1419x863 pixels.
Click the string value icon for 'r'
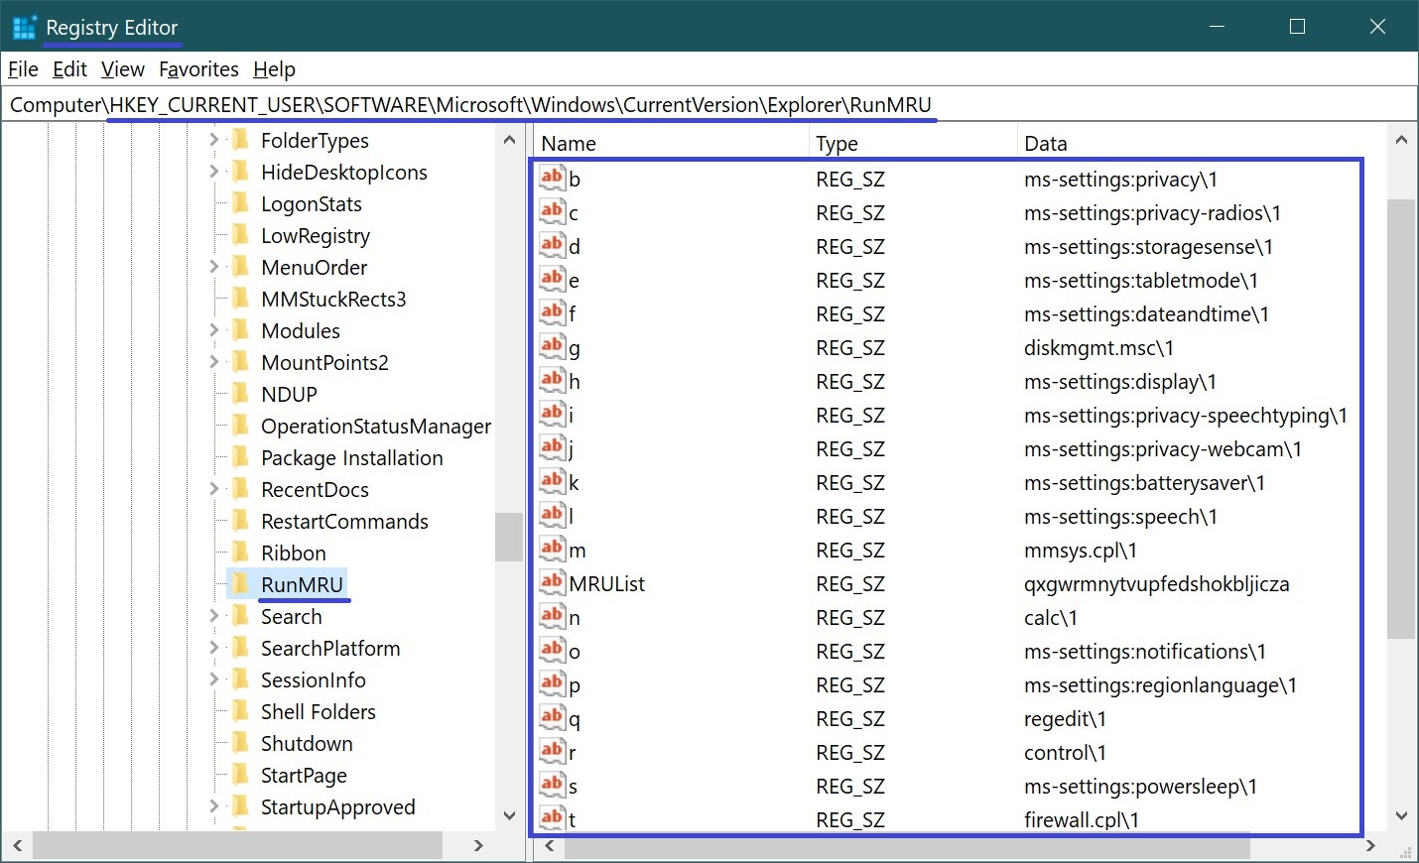[553, 752]
